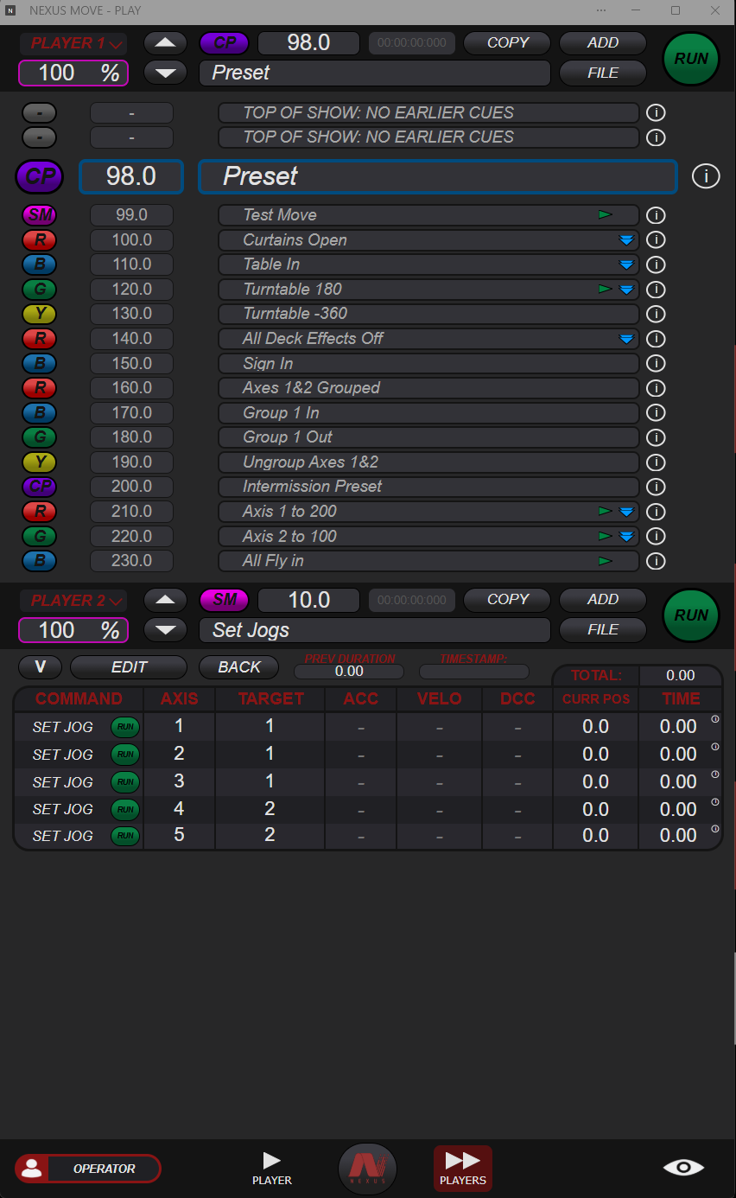Open the PLAYER 1 dropdown
Image resolution: width=736 pixels, height=1198 pixels.
coord(73,43)
